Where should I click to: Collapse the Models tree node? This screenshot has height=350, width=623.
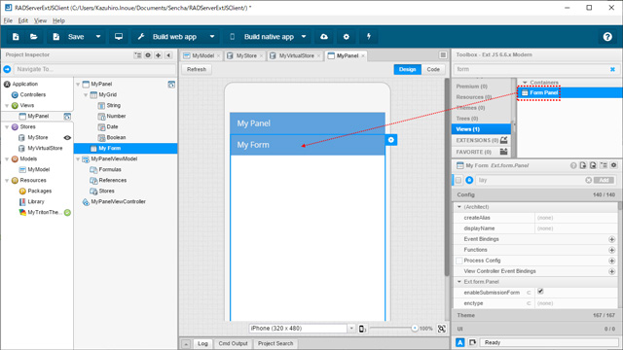pos(7,159)
